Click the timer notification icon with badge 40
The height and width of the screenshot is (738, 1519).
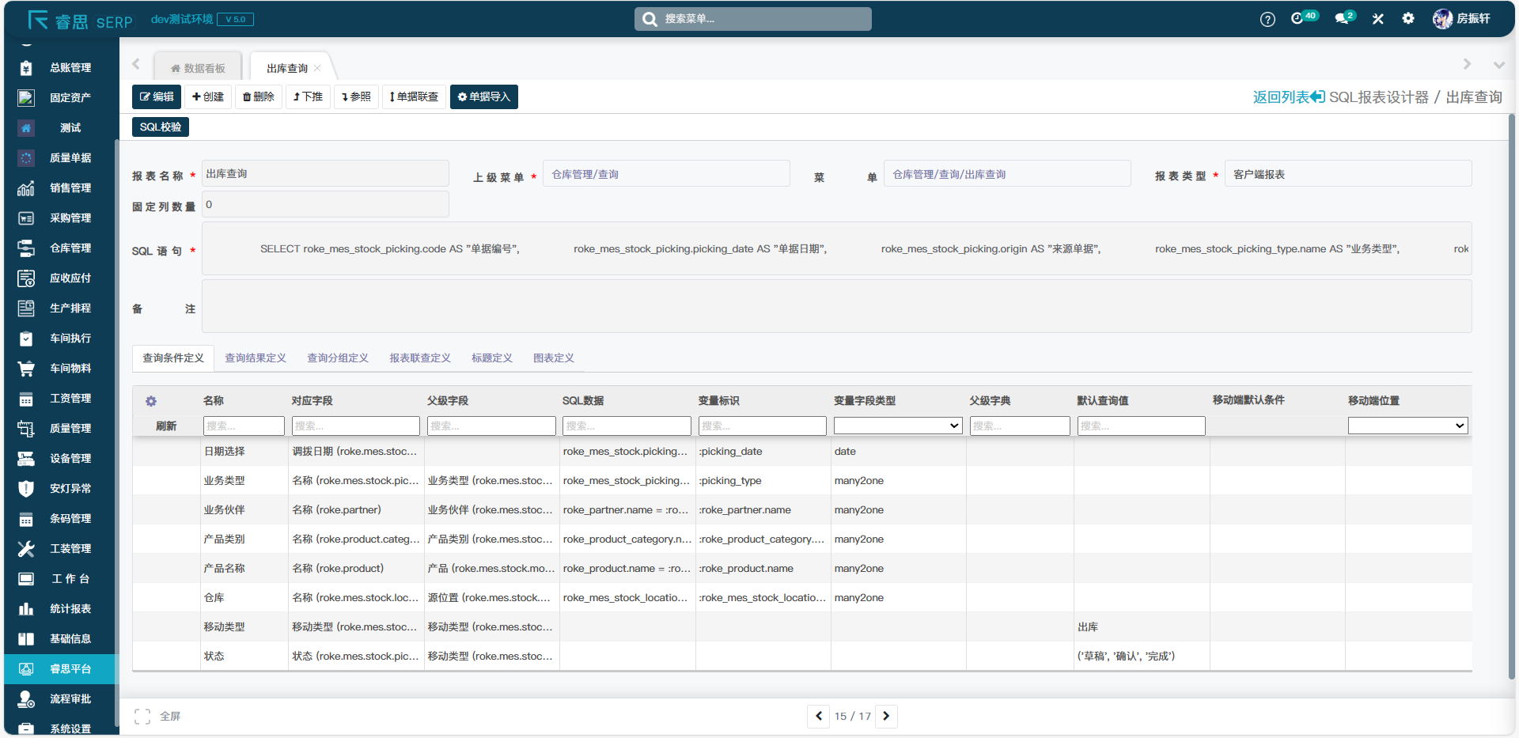[x=1297, y=19]
